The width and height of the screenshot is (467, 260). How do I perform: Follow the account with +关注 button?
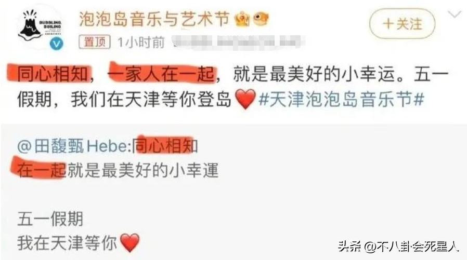tap(402, 24)
